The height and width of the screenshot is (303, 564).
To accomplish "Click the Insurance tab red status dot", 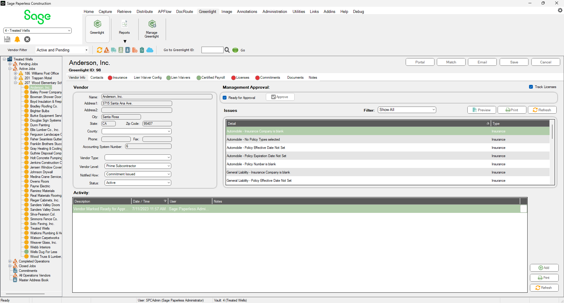I will point(110,78).
